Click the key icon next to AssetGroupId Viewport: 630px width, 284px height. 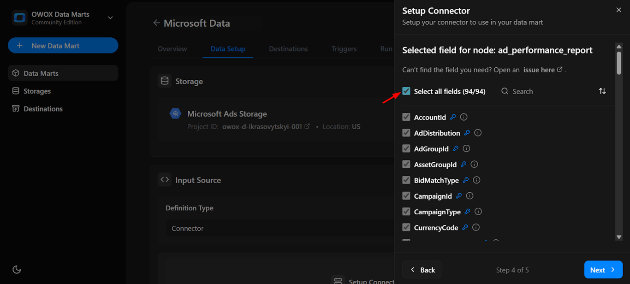click(x=464, y=164)
